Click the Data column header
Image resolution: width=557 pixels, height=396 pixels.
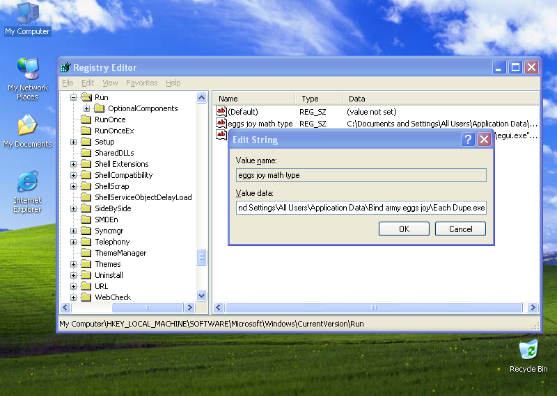point(441,99)
